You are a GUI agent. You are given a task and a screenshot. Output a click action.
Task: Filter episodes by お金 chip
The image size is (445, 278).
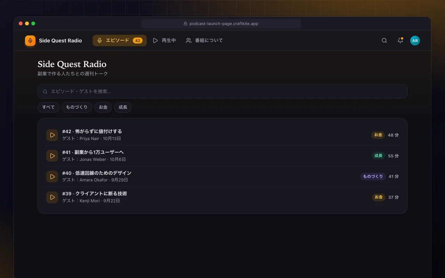tap(103, 107)
